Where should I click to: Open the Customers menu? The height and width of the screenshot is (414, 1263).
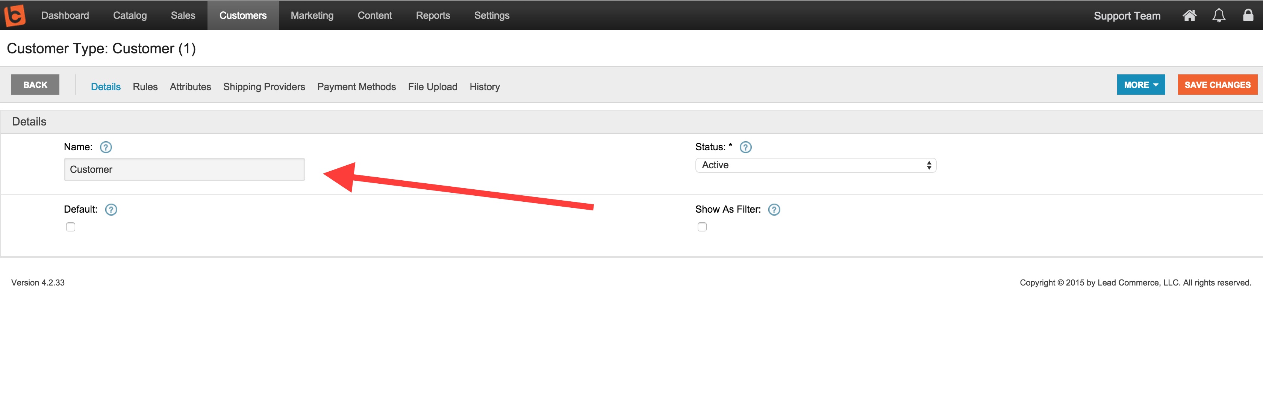(x=243, y=15)
